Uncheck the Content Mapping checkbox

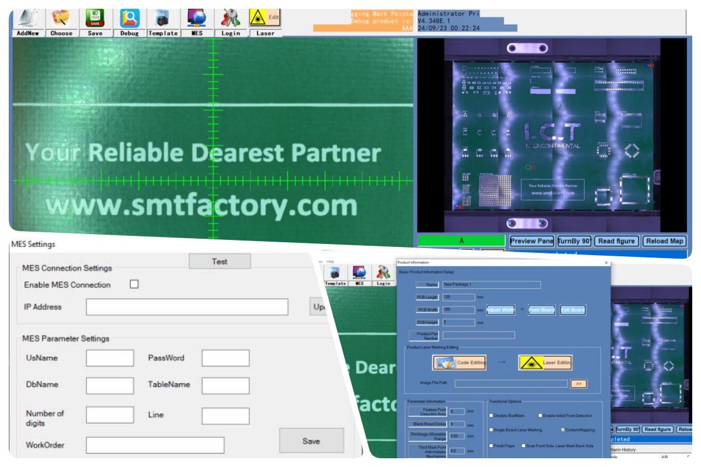(563, 430)
